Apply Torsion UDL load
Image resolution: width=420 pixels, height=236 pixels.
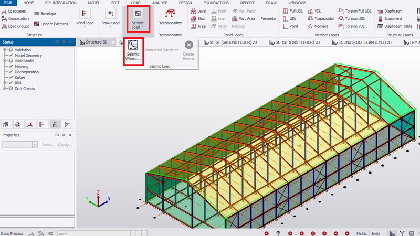(351, 19)
